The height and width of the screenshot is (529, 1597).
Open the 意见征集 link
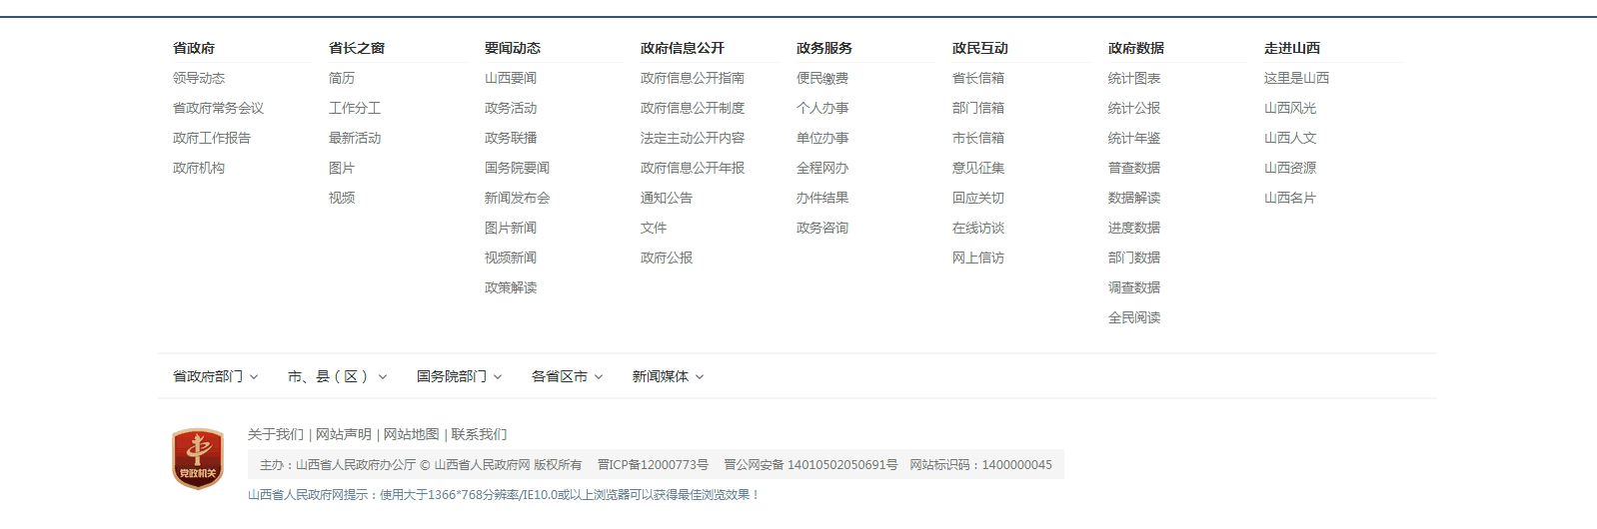(978, 168)
